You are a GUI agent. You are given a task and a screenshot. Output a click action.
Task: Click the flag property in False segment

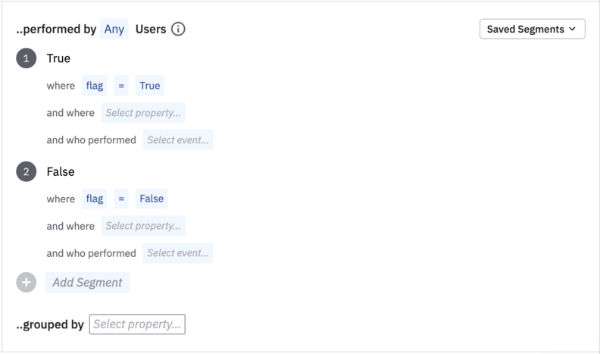(x=95, y=199)
